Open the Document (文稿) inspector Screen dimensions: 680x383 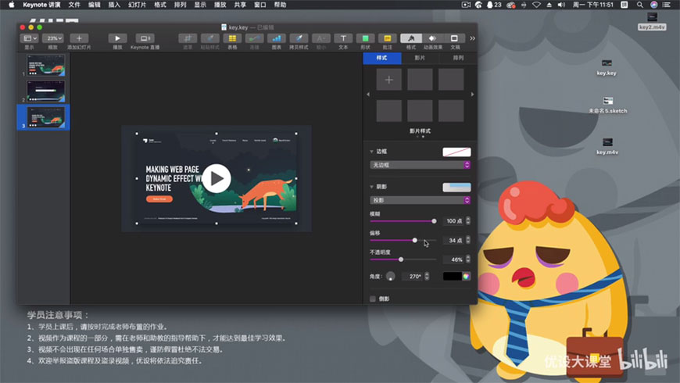454,38
